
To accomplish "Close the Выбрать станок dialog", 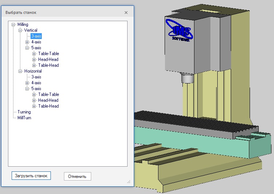I will (x=126, y=12).
